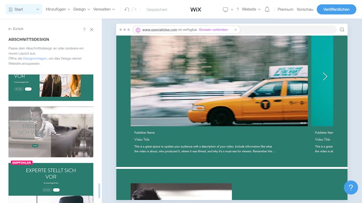Open the Design menu
The image size is (362, 203).
coord(81,9)
